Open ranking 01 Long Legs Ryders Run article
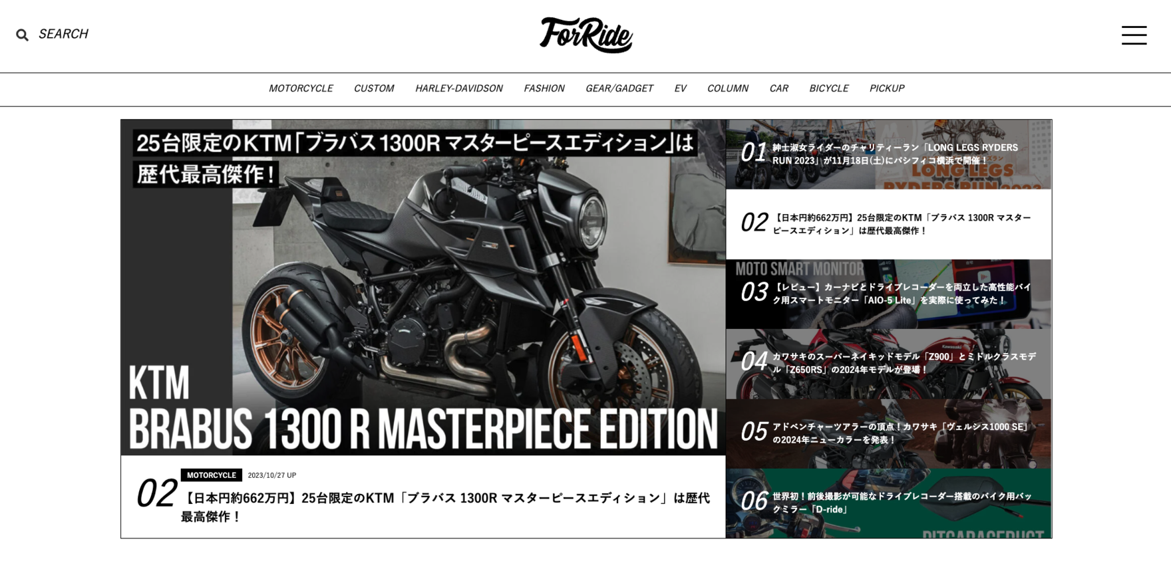This screenshot has width=1171, height=561. 889,154
